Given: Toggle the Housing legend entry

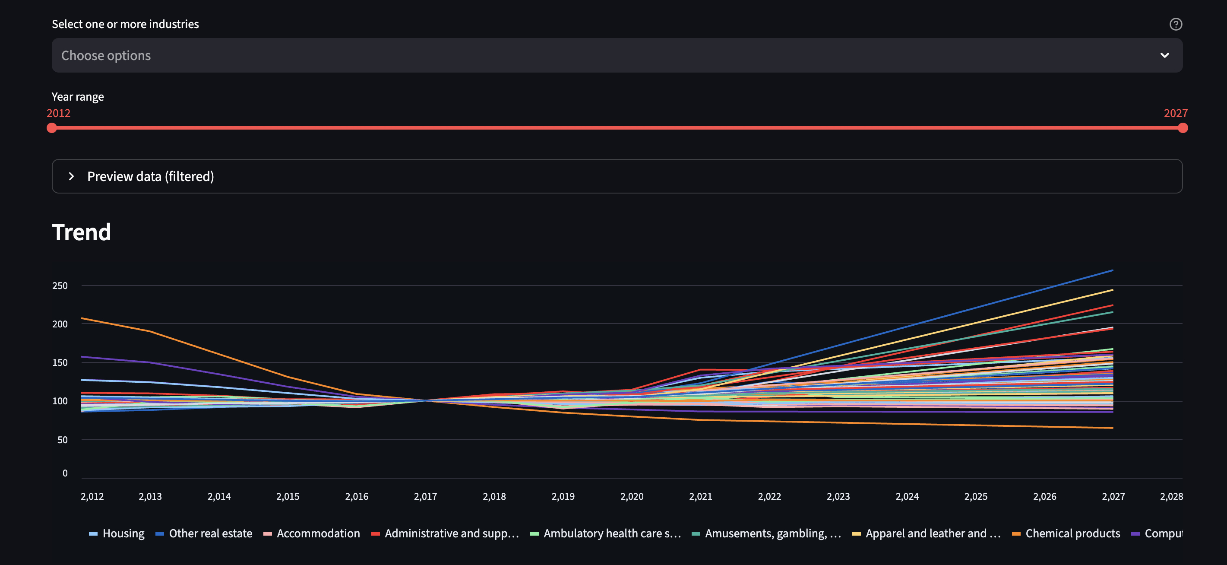Looking at the screenshot, I should pyautogui.click(x=123, y=533).
